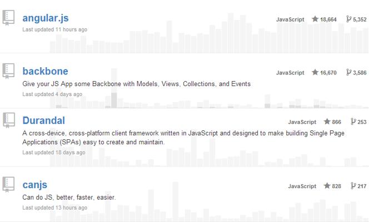
Task: Open the Durandal repository link
Action: pyautogui.click(x=43, y=120)
